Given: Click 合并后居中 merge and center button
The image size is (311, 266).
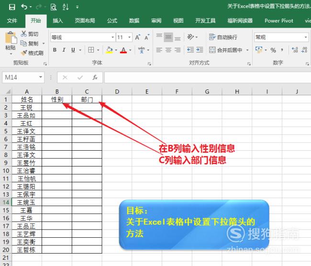Looking at the screenshot, I should [226, 50].
